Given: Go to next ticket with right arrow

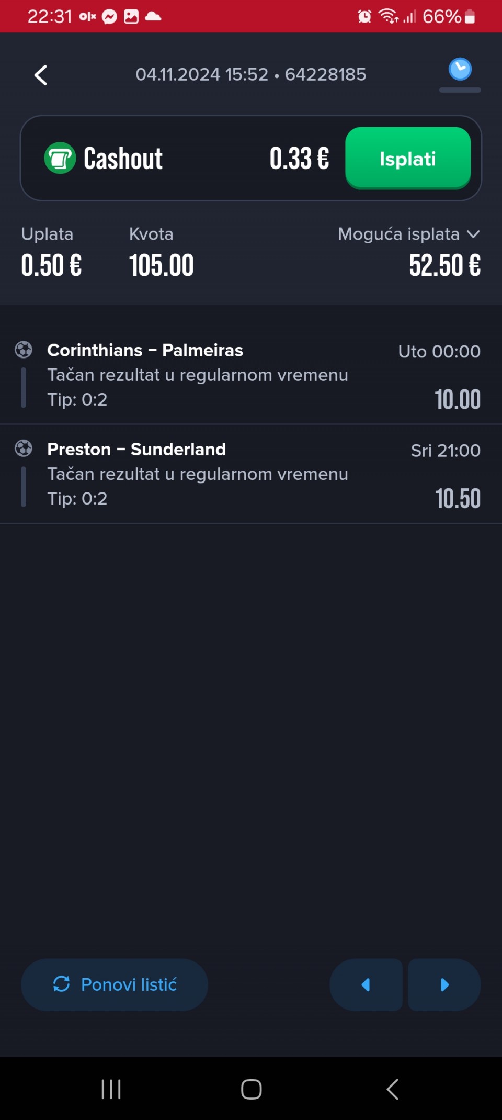Looking at the screenshot, I should tap(444, 984).
